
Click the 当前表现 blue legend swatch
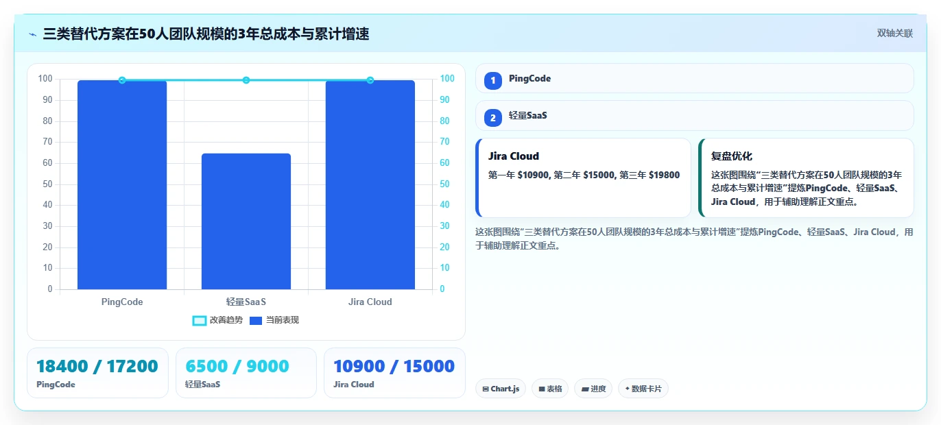pyautogui.click(x=256, y=320)
